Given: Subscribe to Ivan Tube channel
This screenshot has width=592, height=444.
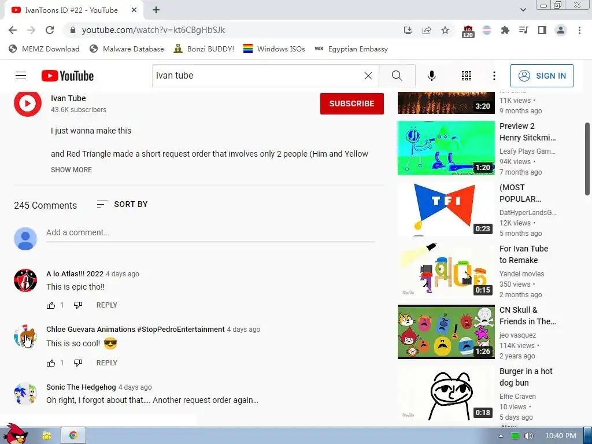Looking at the screenshot, I should tap(352, 103).
